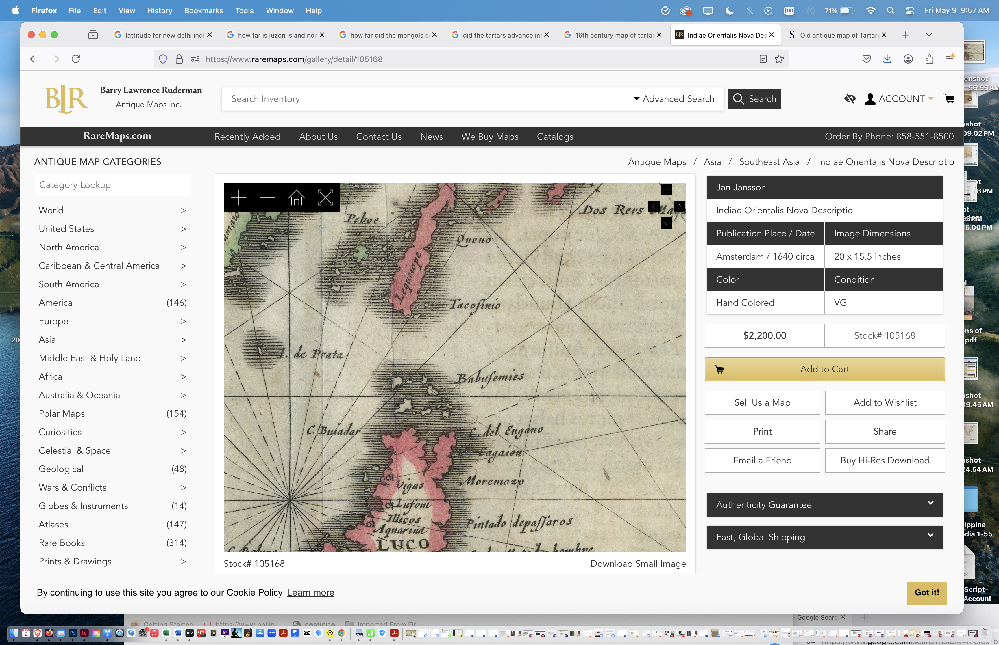Open Firefox downloads panel
The height and width of the screenshot is (645, 999).
pos(887,59)
